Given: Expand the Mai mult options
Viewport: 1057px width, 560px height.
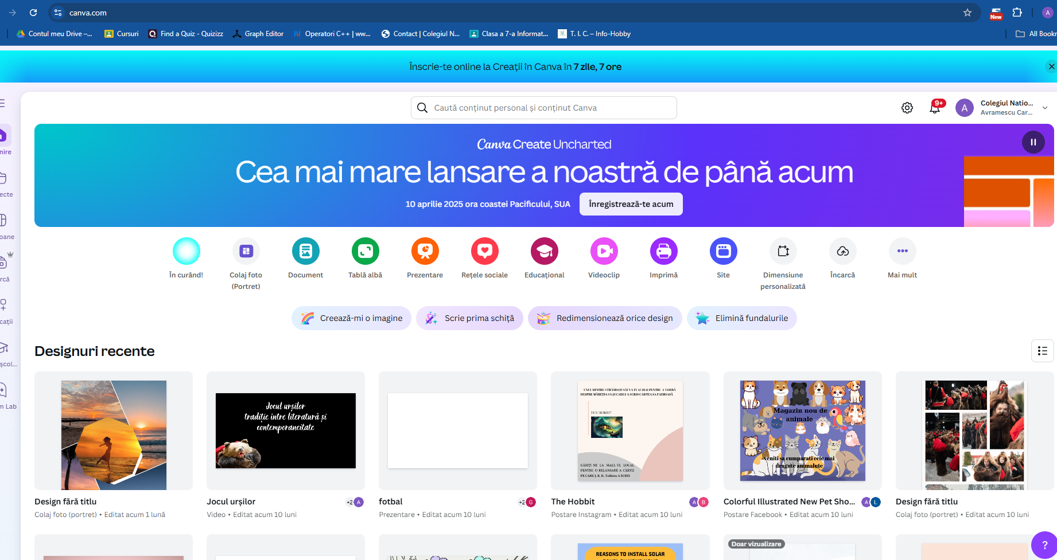Looking at the screenshot, I should pos(902,251).
